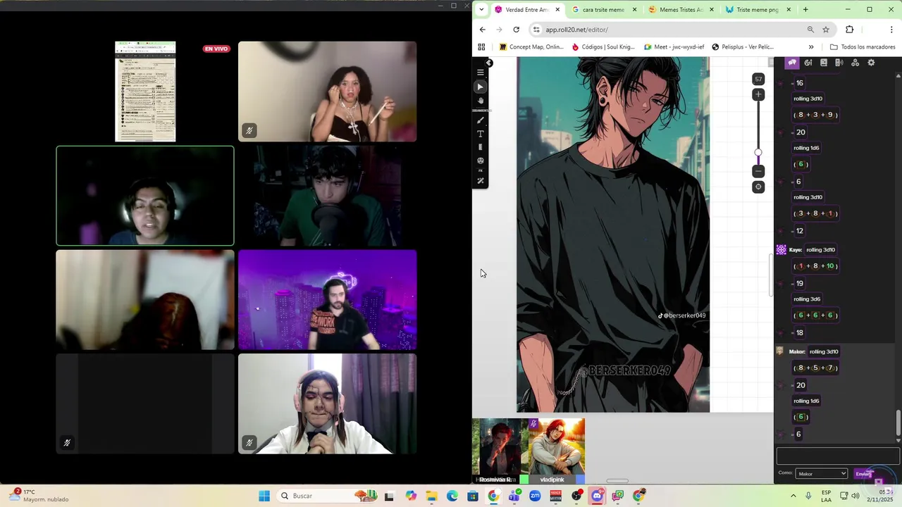
Task: Open the Settings gear tab in sidebar
Action: [x=871, y=63]
